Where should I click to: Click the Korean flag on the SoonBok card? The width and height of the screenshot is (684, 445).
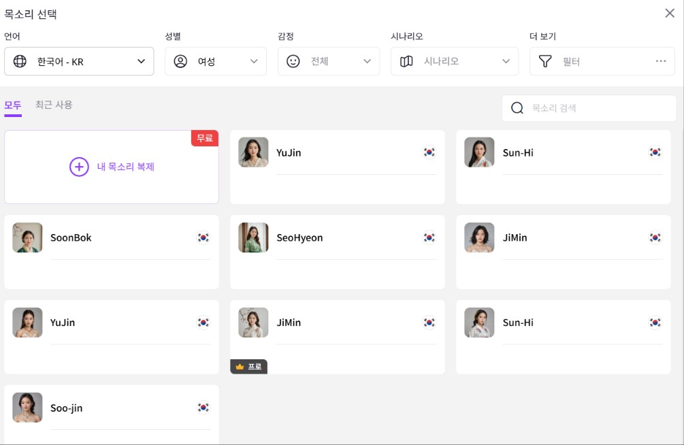pos(203,237)
